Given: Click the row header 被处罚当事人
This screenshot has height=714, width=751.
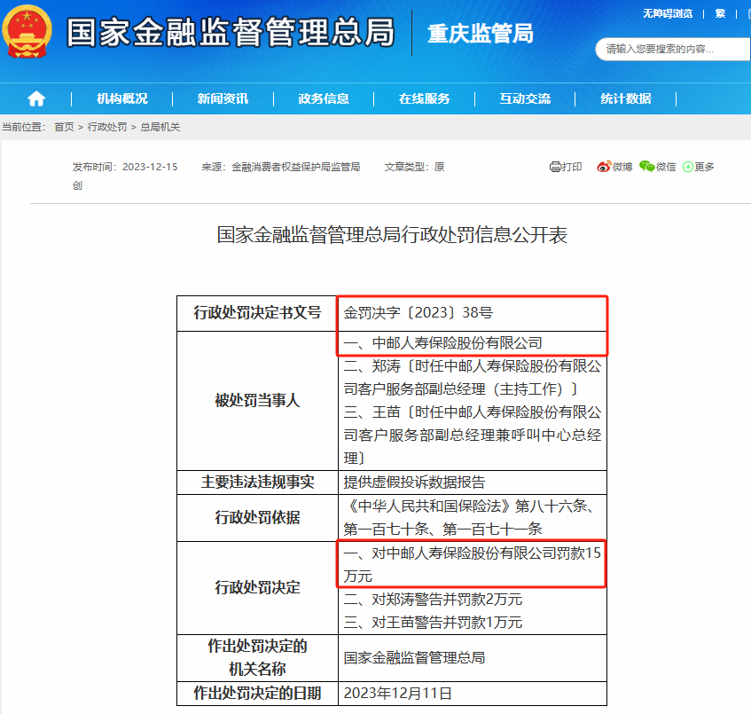Looking at the screenshot, I should click(257, 400).
